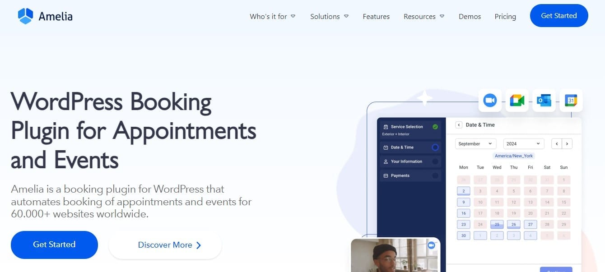Click the Amelia logo in the header

click(45, 16)
